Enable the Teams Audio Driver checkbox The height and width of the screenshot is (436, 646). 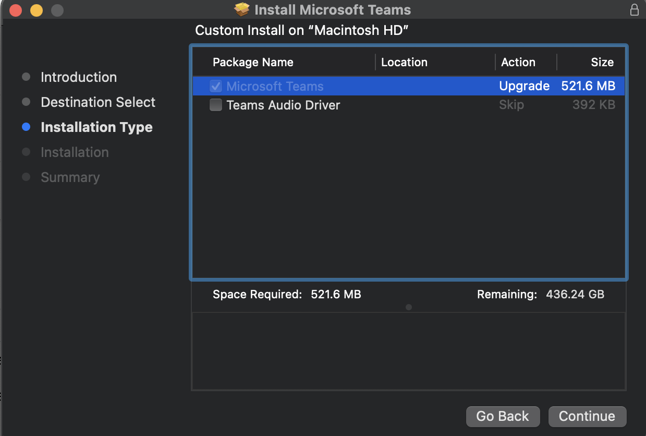coord(215,105)
